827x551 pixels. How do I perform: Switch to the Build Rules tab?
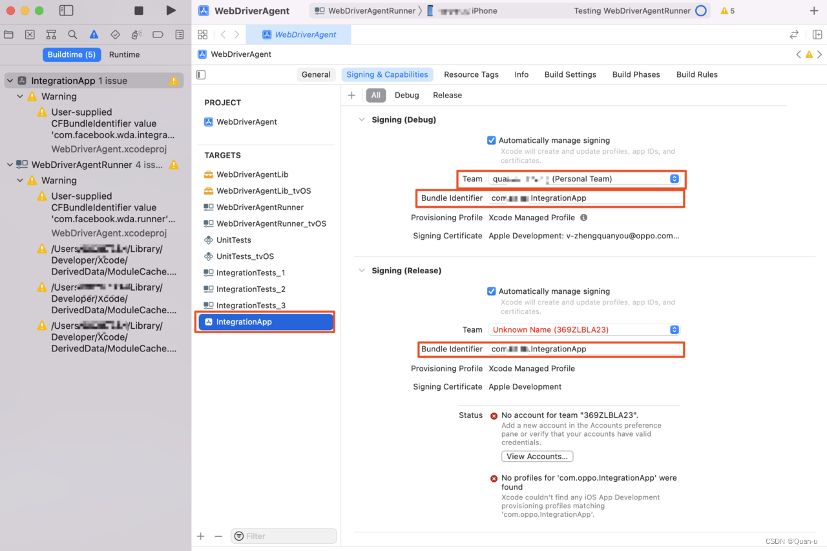[697, 74]
